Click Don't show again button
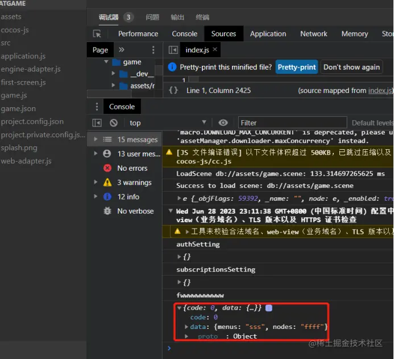This screenshot has height=359, width=394. click(x=351, y=67)
